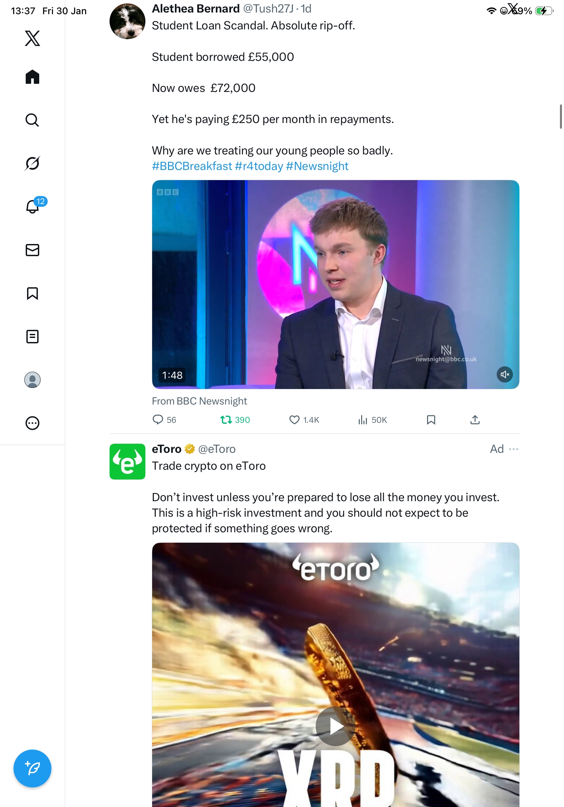The width and height of the screenshot is (564, 807).
Task: Open Lists icon in sidebar
Action: (32, 336)
